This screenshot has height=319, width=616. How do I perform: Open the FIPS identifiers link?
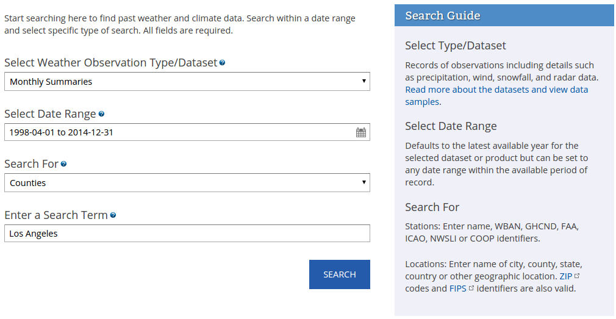[x=457, y=289]
